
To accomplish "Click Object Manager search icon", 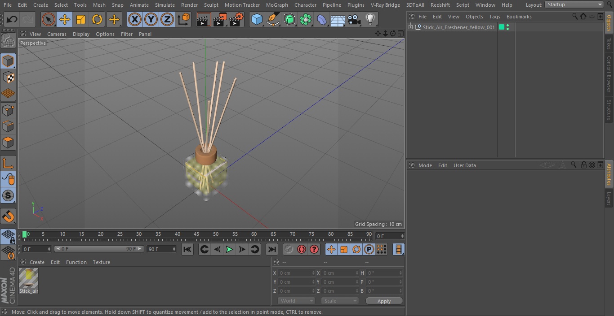I will pyautogui.click(x=575, y=16).
